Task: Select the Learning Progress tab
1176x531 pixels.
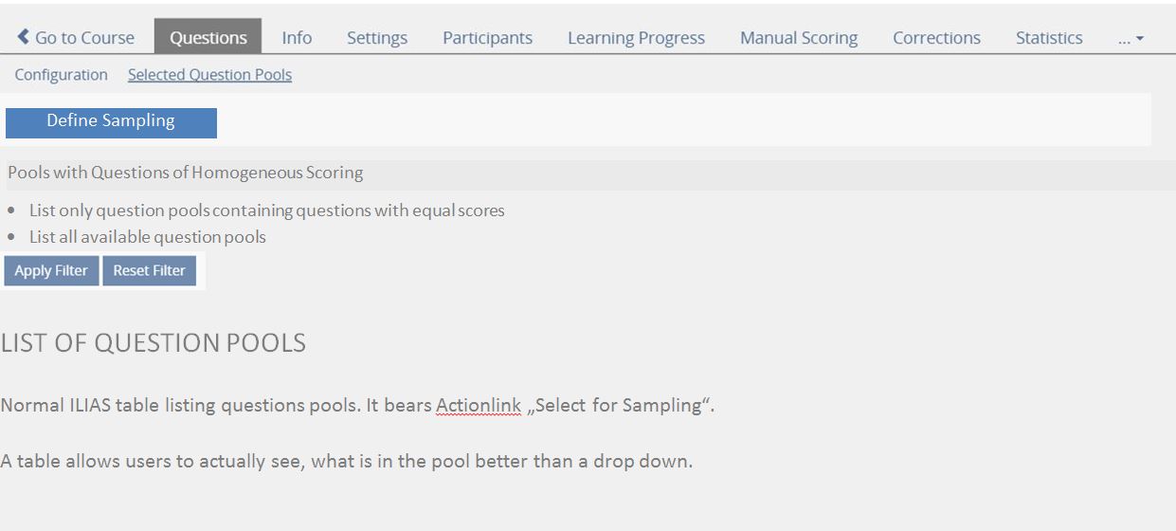Action: (636, 38)
